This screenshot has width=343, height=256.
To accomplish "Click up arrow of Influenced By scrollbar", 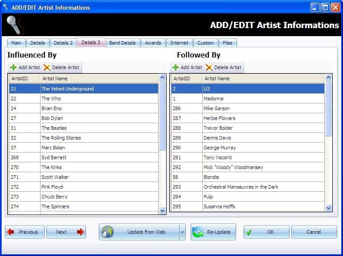I will tap(162, 77).
